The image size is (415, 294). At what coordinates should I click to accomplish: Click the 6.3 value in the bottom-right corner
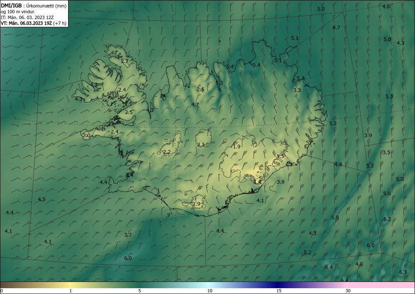point(403,272)
